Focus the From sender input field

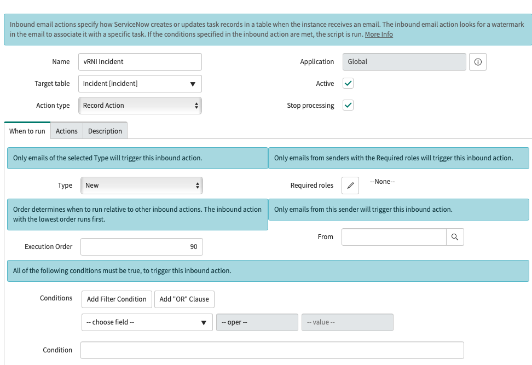coord(394,237)
